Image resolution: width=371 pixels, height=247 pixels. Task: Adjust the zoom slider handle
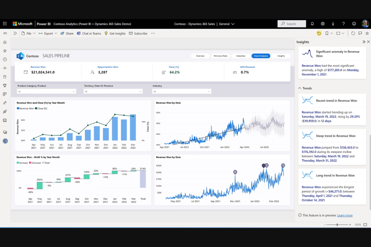[337, 225]
